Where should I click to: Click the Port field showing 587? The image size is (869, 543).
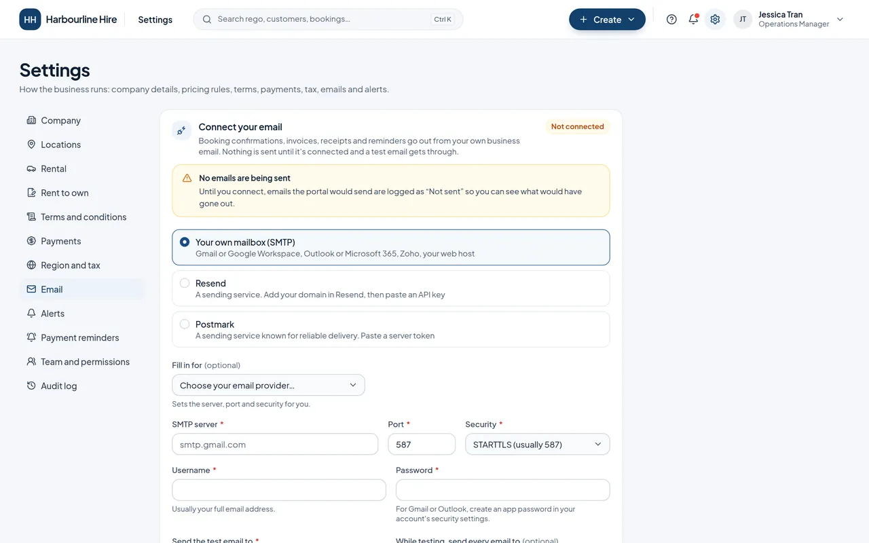point(422,445)
